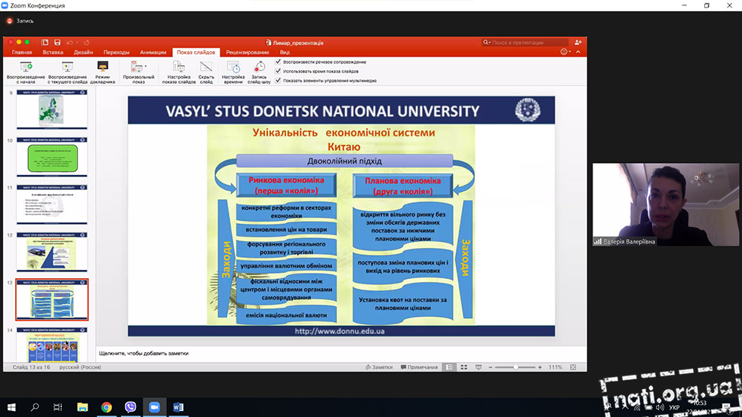742x417 pixels.
Task: Open the Рецензирование tab
Action: [248, 53]
